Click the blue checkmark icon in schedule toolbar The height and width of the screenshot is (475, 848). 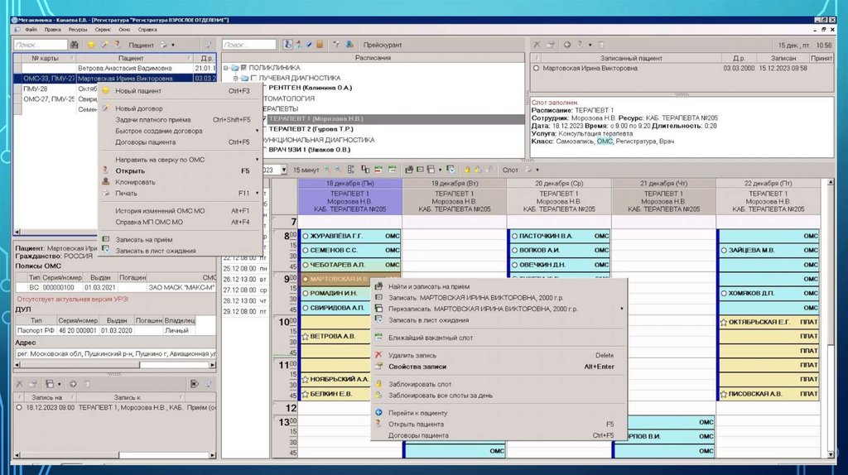[309, 45]
